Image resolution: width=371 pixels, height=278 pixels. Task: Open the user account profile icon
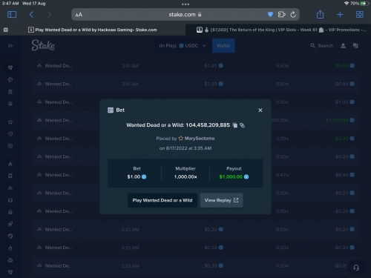343,46
